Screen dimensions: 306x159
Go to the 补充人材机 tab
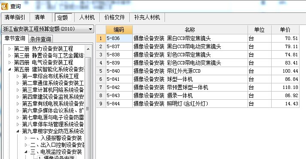[x=147, y=17]
